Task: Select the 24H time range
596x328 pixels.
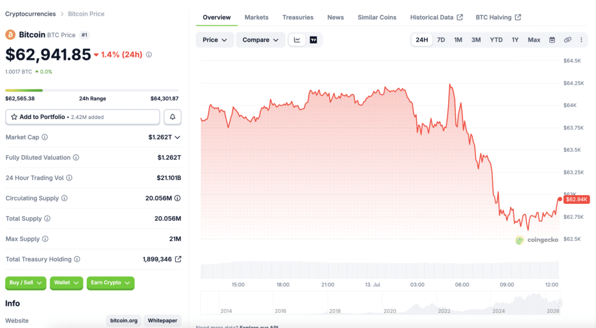Action: 422,40
